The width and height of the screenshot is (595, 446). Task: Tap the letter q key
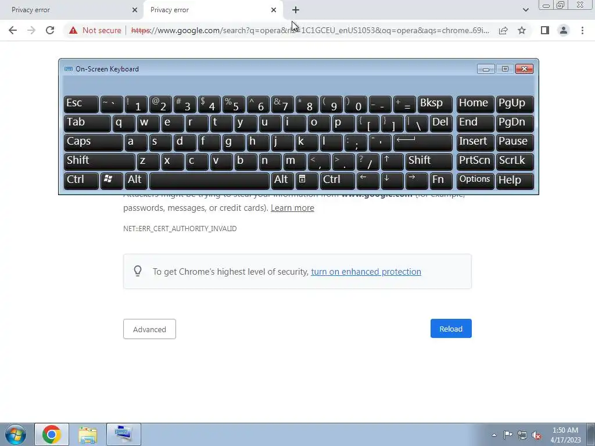tap(124, 123)
